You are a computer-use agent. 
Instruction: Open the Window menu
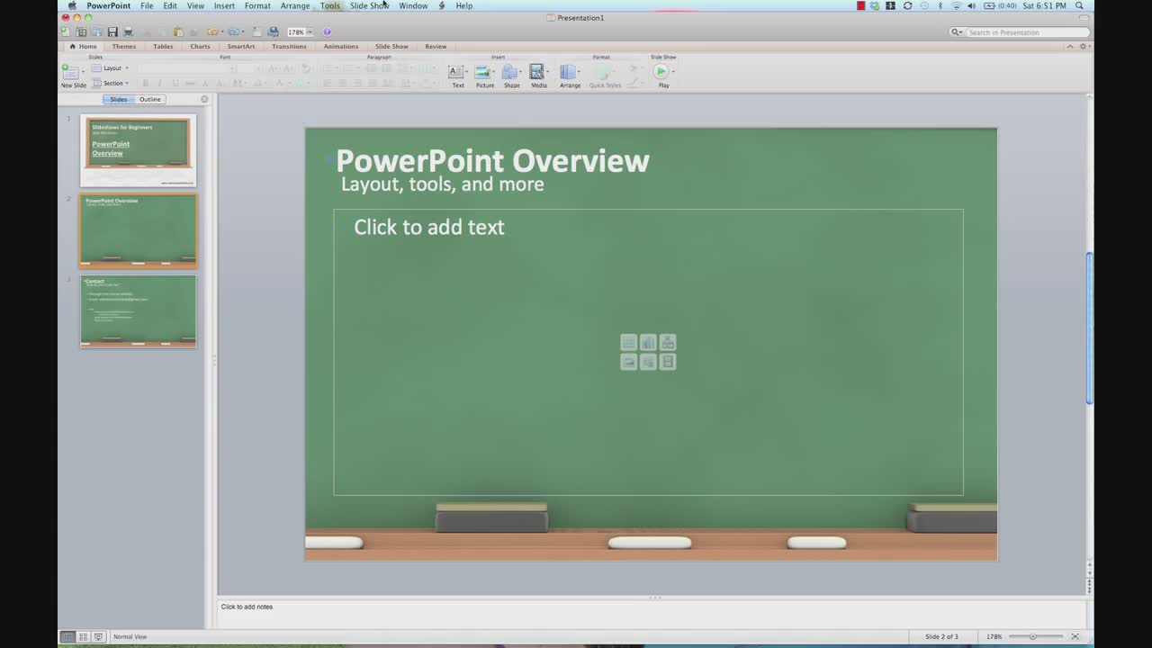click(413, 5)
